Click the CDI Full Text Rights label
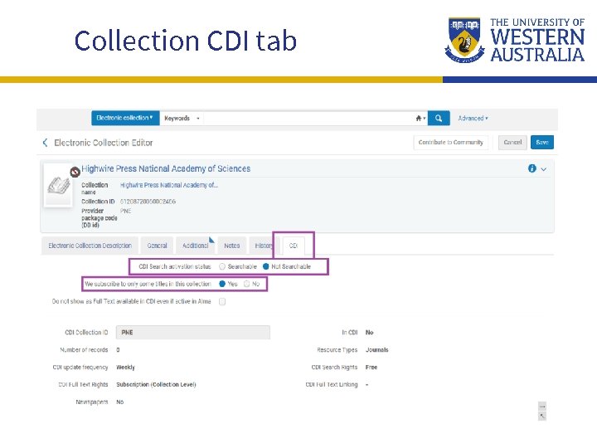 [83, 385]
